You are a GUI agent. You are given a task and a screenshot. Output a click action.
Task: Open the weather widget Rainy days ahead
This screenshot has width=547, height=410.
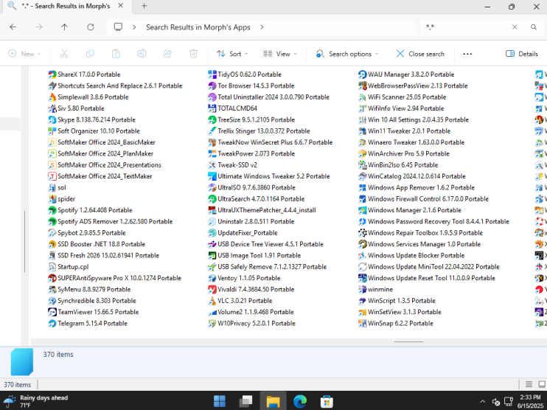(35, 401)
